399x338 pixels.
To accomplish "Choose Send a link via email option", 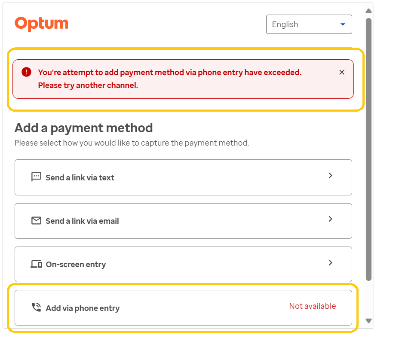I will [82, 221].
